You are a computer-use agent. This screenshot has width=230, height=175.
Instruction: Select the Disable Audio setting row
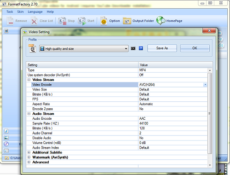[x=117, y=138]
